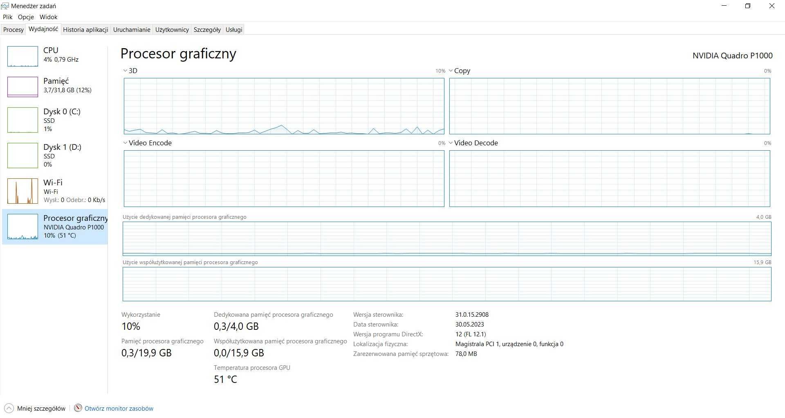Click the 0,3/19,9 GB GPU memory value

click(x=146, y=353)
